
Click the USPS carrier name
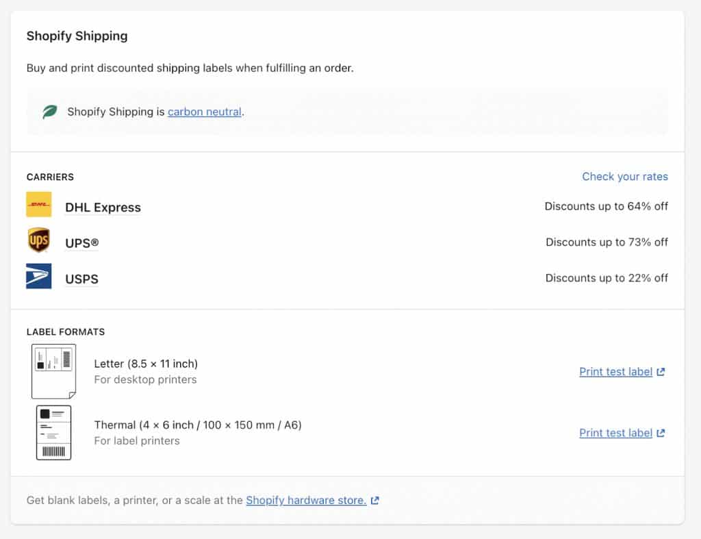coord(81,279)
